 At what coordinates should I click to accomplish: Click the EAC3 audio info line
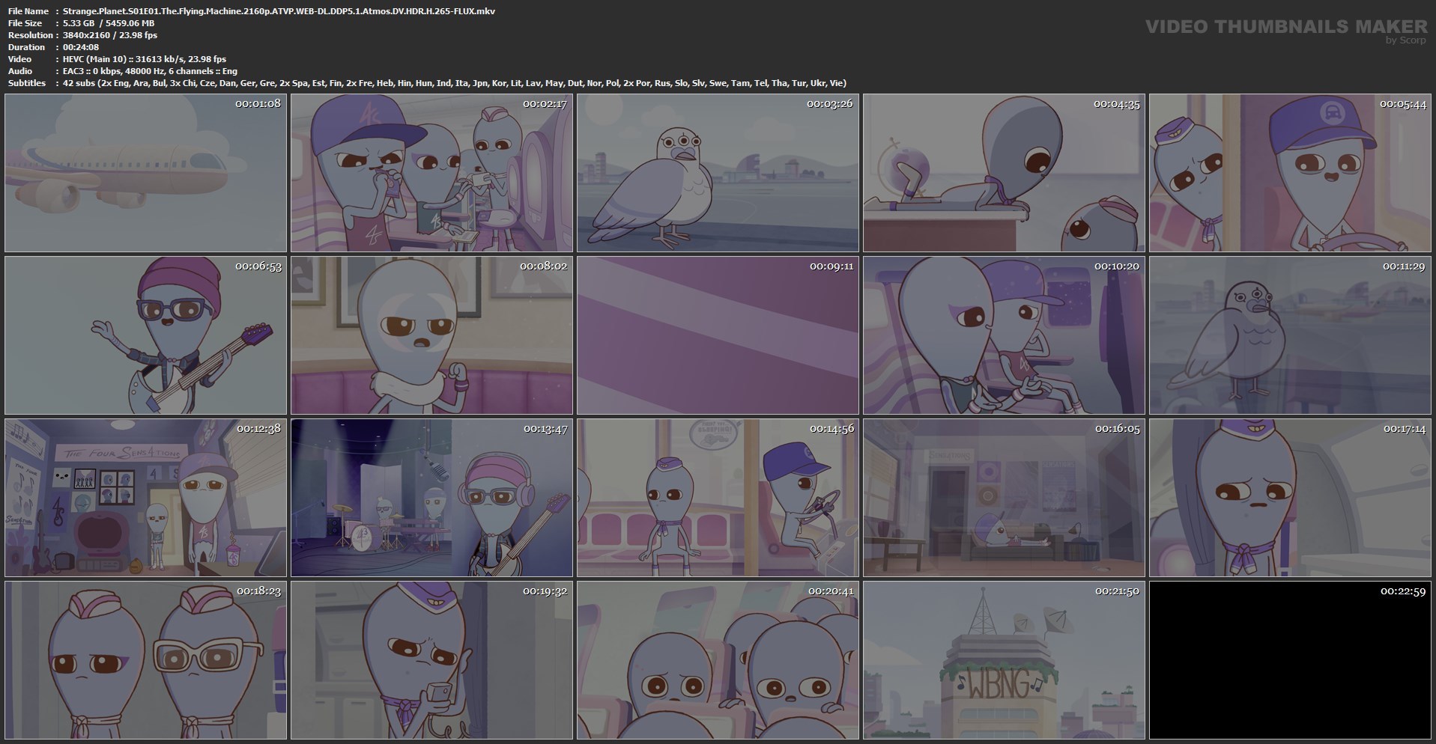pyautogui.click(x=150, y=71)
